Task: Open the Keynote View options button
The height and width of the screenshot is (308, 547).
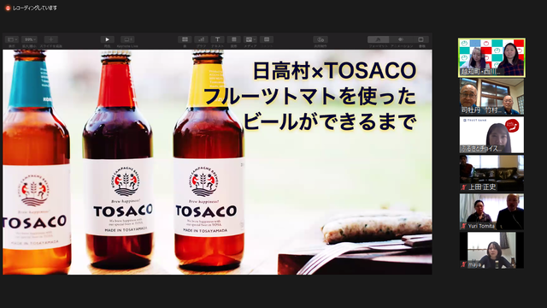Action: point(11,39)
